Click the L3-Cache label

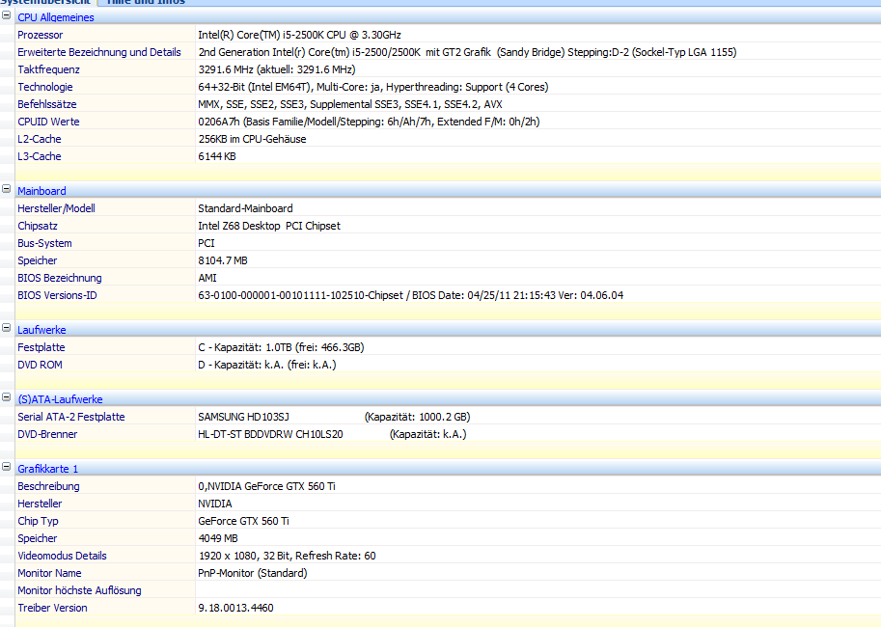[40, 156]
